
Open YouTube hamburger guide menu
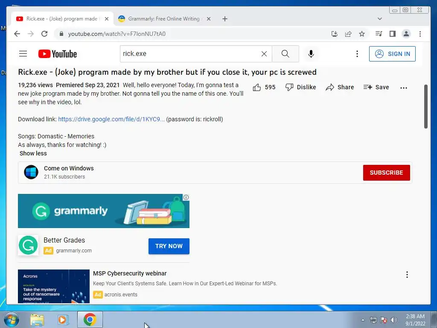23,53
